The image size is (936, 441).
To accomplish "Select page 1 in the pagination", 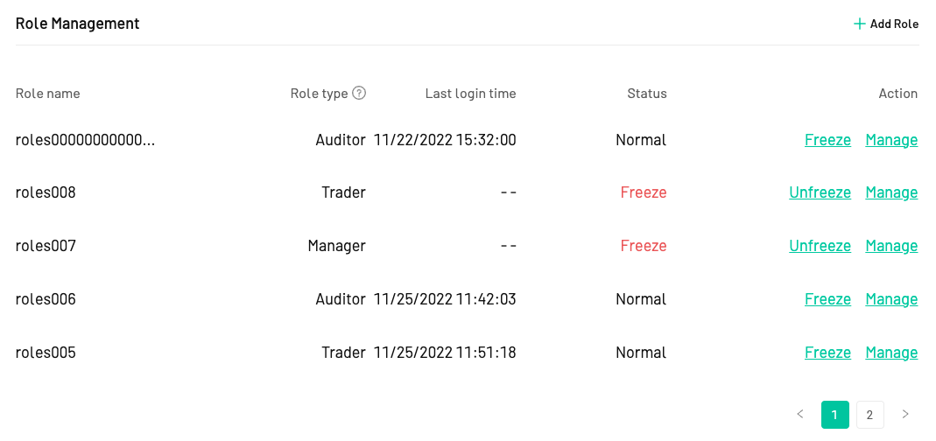I will (834, 415).
